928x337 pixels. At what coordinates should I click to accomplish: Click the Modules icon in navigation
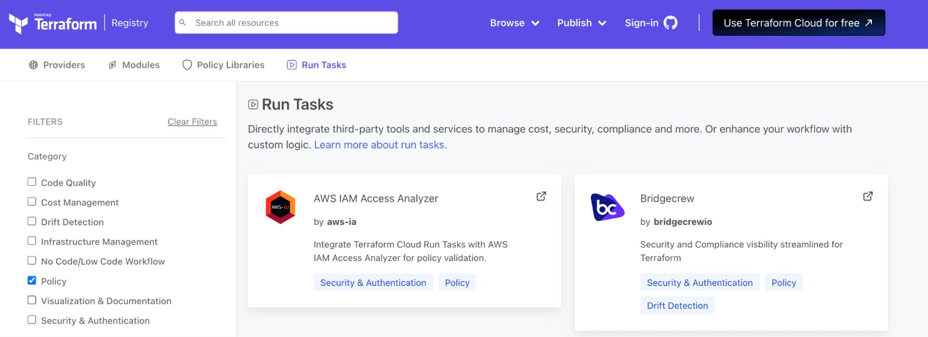[x=112, y=65]
